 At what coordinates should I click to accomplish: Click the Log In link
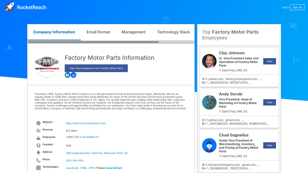(285, 7)
